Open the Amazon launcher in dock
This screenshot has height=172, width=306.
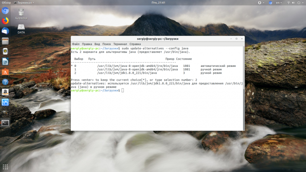tap(5, 92)
